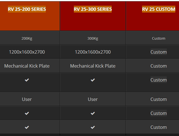This screenshot has width=179, height=136.
Task: Click the 200Kg capacity cell
Action: tap(27, 38)
